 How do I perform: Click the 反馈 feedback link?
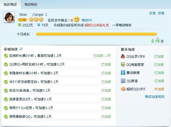tap(152, 13)
